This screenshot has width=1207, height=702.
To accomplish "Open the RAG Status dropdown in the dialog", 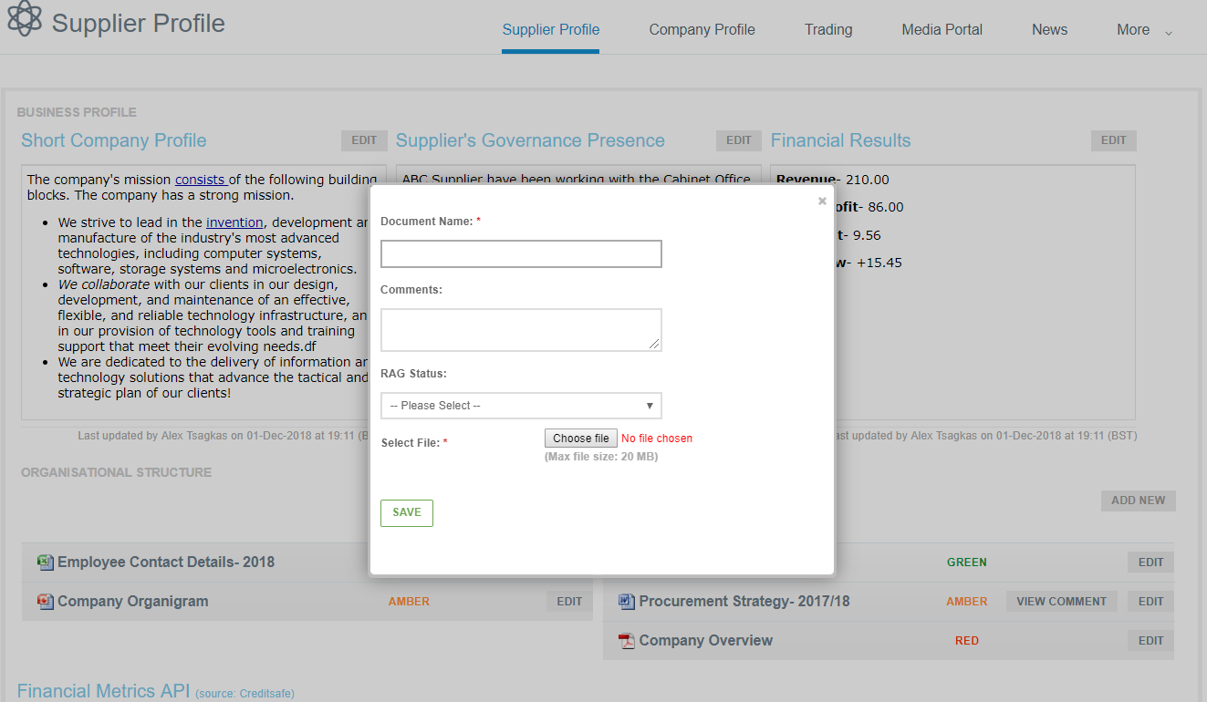I will pyautogui.click(x=520, y=405).
